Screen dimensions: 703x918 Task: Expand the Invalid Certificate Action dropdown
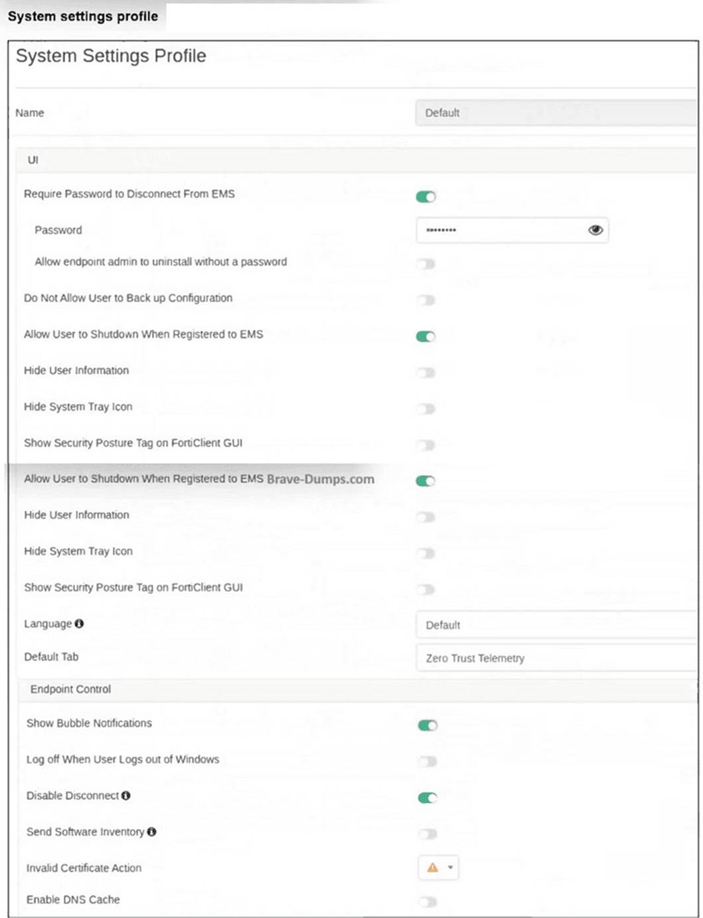coord(449,868)
